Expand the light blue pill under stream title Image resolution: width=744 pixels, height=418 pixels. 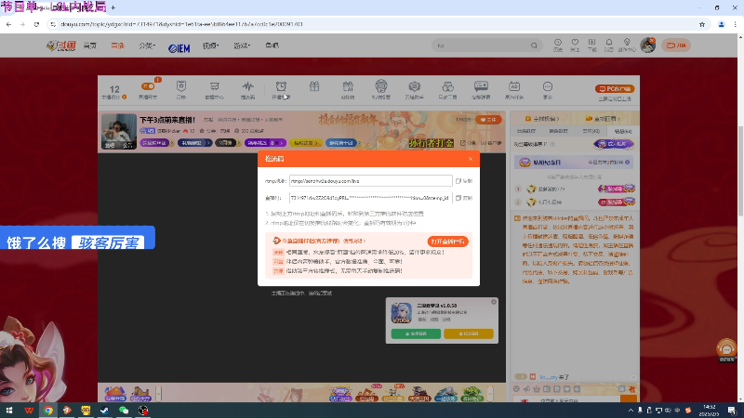coord(340,143)
